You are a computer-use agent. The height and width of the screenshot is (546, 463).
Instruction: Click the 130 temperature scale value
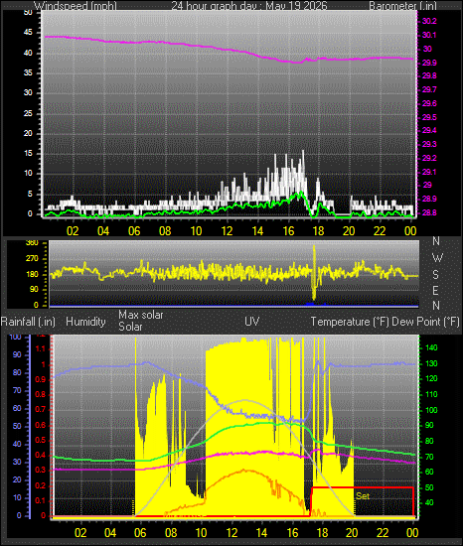[x=431, y=363]
